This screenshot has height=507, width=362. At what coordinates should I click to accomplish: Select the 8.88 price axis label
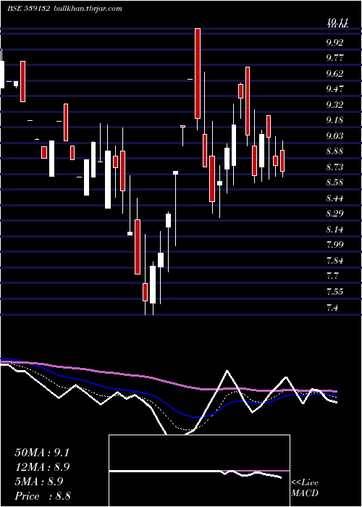click(x=334, y=151)
